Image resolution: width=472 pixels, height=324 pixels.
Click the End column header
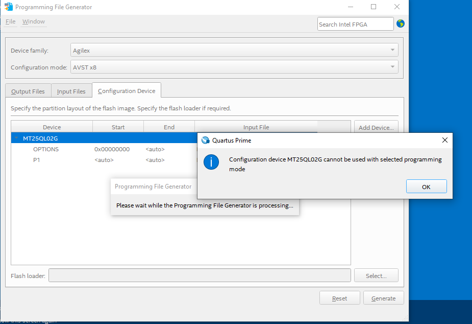pos(169,127)
